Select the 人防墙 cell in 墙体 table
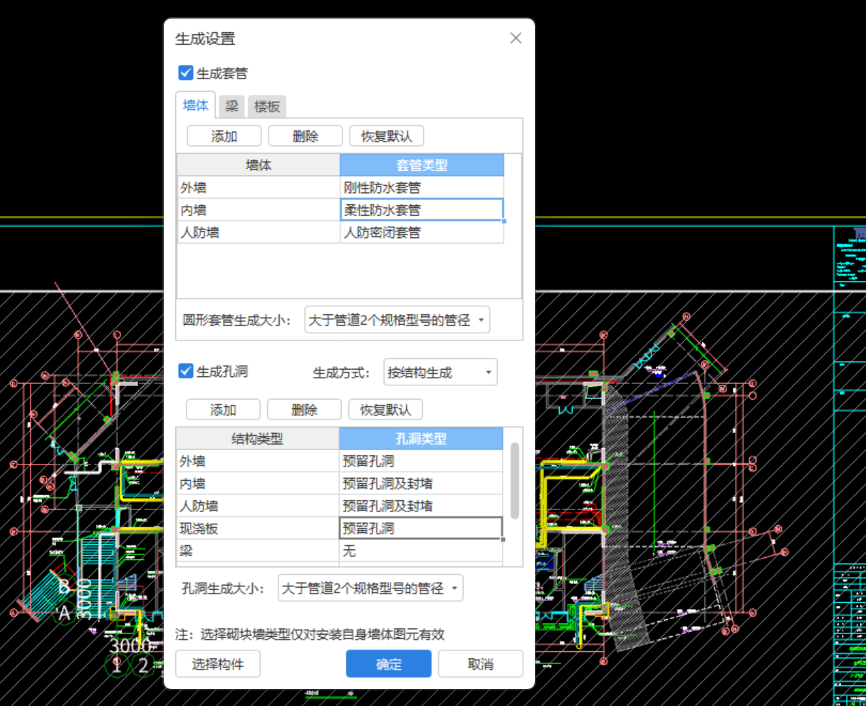The image size is (866, 706). 259,232
